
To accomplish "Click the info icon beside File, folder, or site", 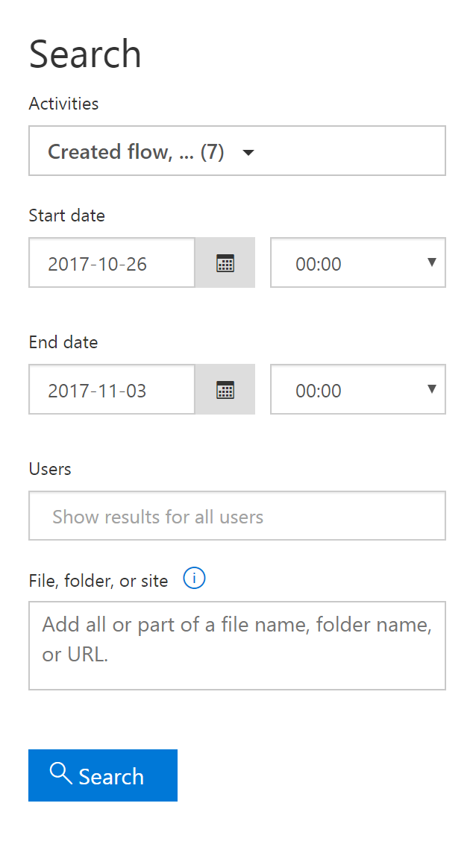I will point(194,578).
